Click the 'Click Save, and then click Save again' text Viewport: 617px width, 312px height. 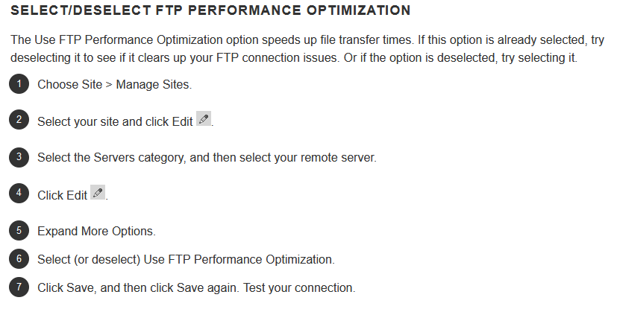[138, 287]
